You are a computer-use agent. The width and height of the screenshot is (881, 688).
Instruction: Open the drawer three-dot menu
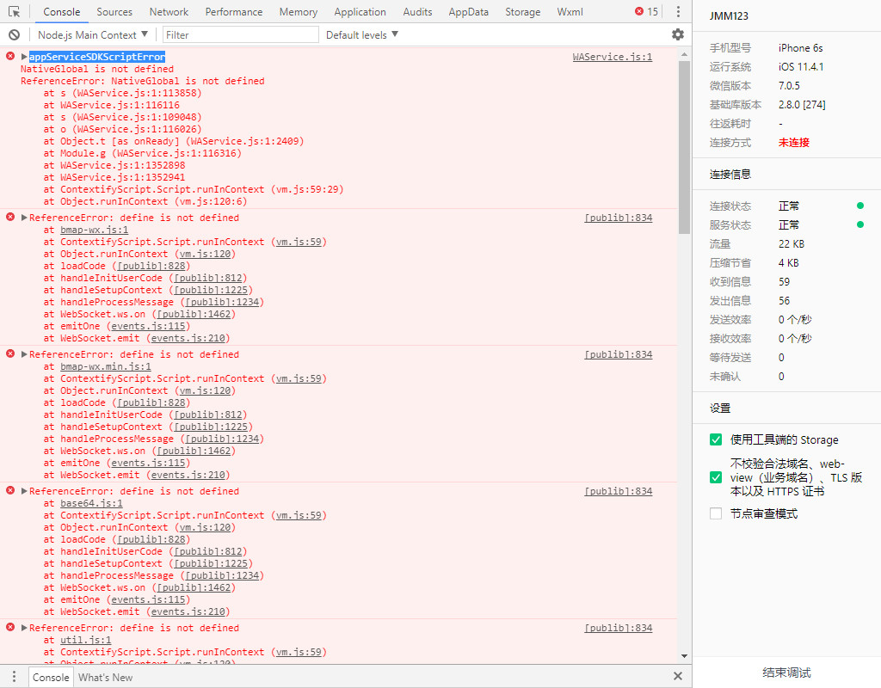point(14,677)
